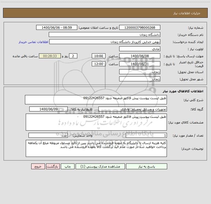The width and height of the screenshot is (211, 204).
Task: Click the مهلت ارسال پاسخ label
Action: 190,56
